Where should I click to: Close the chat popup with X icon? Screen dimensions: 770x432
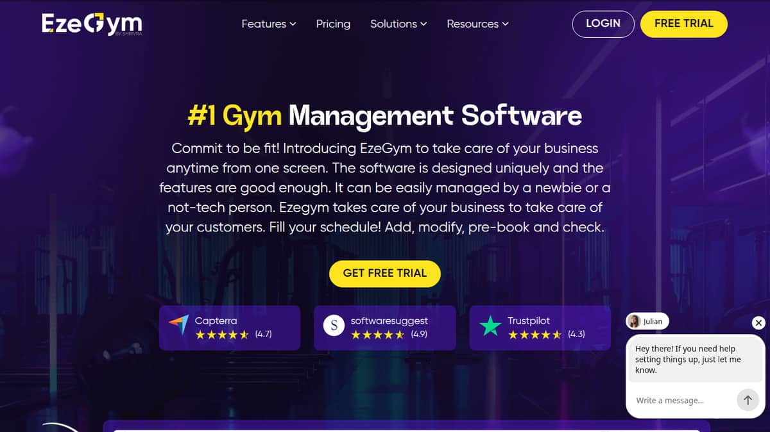(x=758, y=323)
